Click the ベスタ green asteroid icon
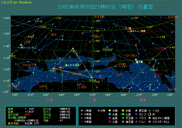 (150, 111)
